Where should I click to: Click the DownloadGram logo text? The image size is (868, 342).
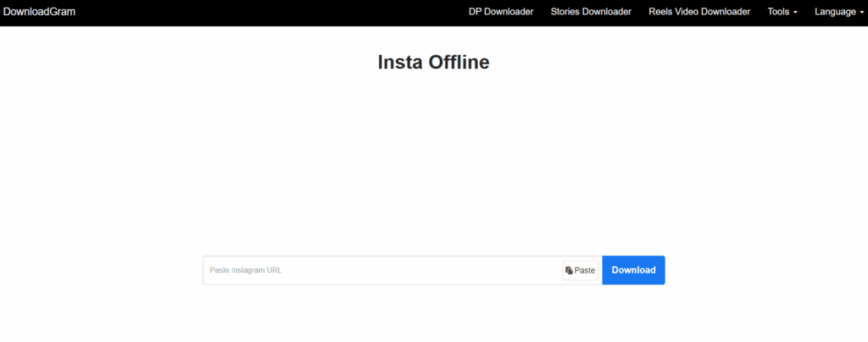pos(40,12)
